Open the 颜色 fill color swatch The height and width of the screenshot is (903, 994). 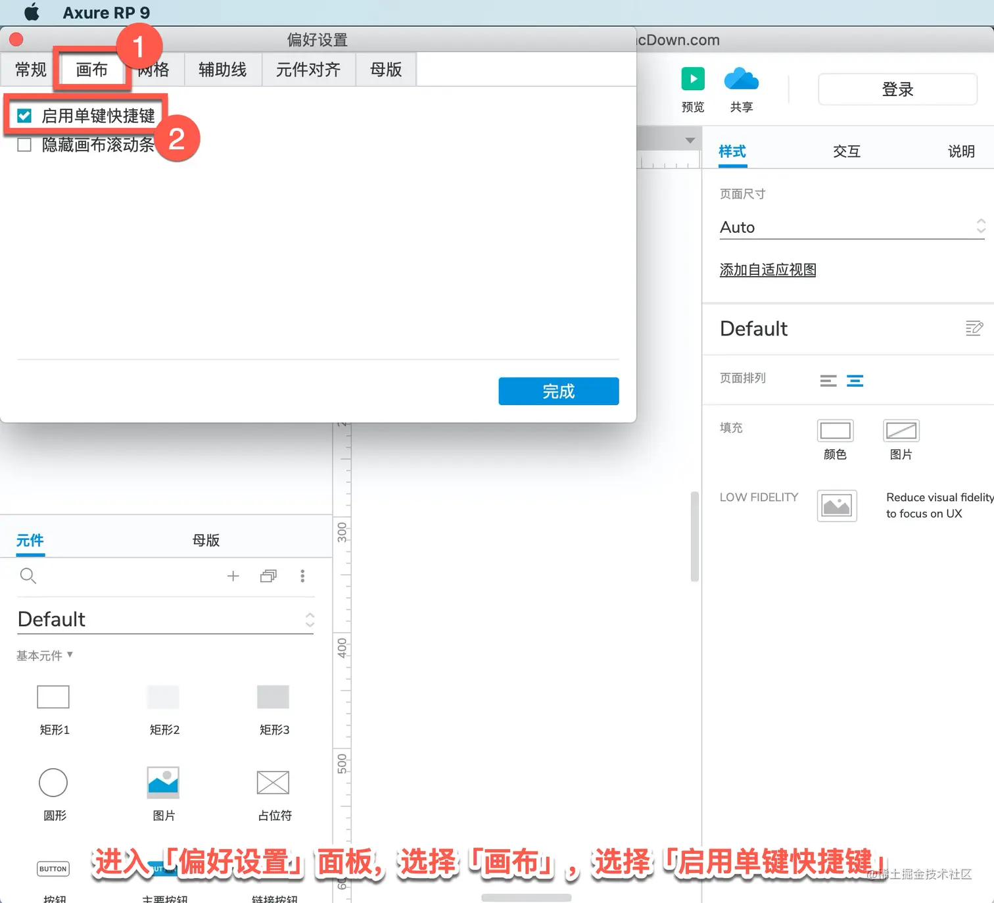point(835,431)
